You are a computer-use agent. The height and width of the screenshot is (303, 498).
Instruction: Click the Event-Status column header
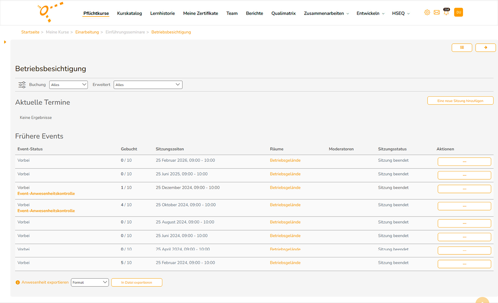(x=30, y=149)
